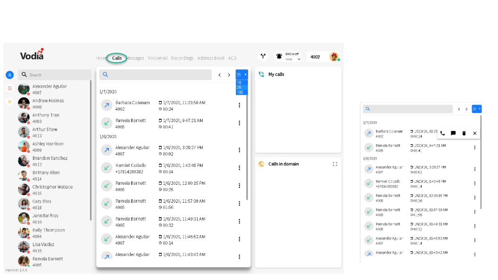Open the Address Book tab
The image size is (498, 280).
[x=211, y=58]
